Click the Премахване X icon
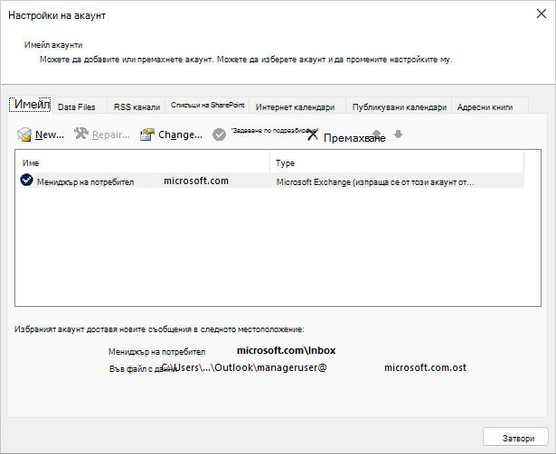 [313, 134]
